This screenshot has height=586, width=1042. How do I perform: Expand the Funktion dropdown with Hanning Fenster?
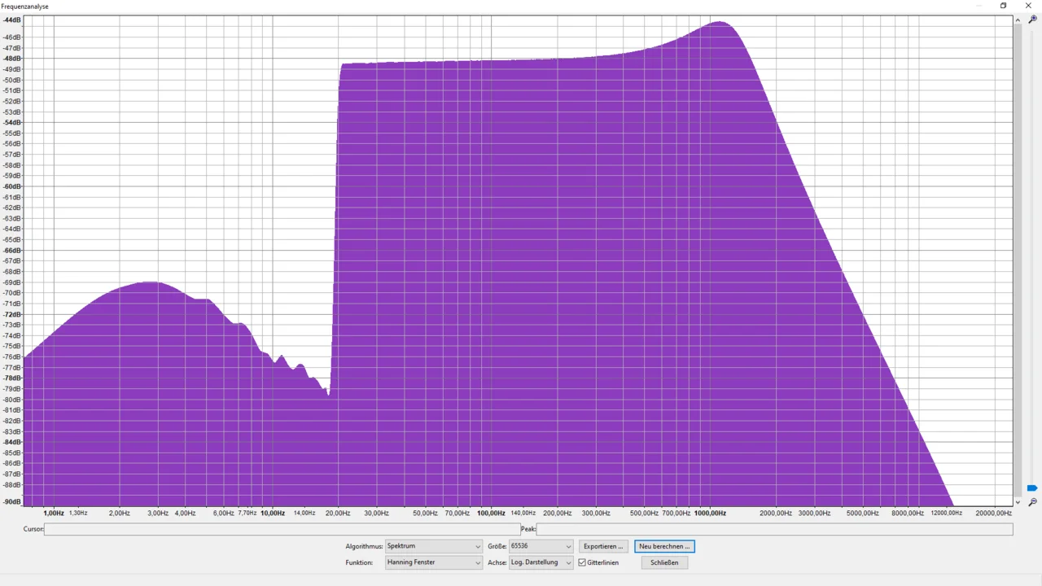point(433,562)
